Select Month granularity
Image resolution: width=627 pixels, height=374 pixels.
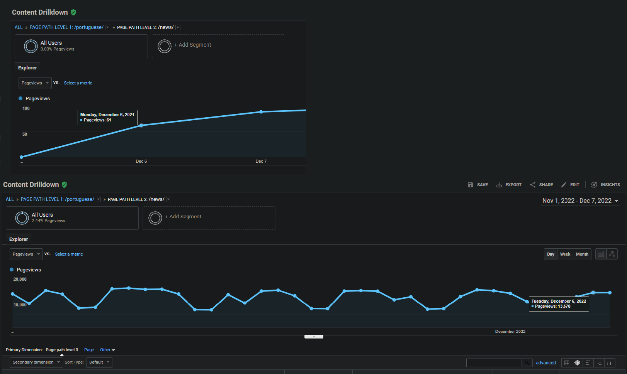(582, 254)
